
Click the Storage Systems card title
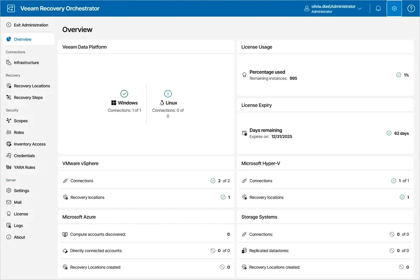click(259, 217)
